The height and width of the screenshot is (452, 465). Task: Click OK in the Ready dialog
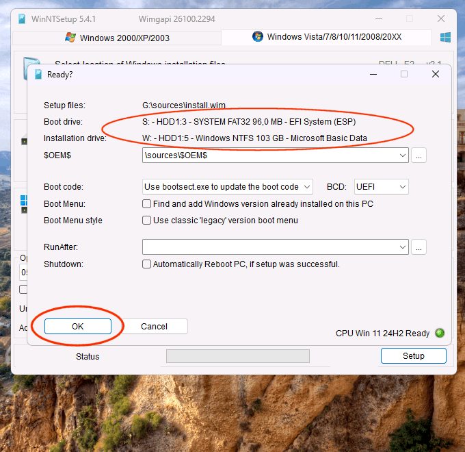[78, 327]
